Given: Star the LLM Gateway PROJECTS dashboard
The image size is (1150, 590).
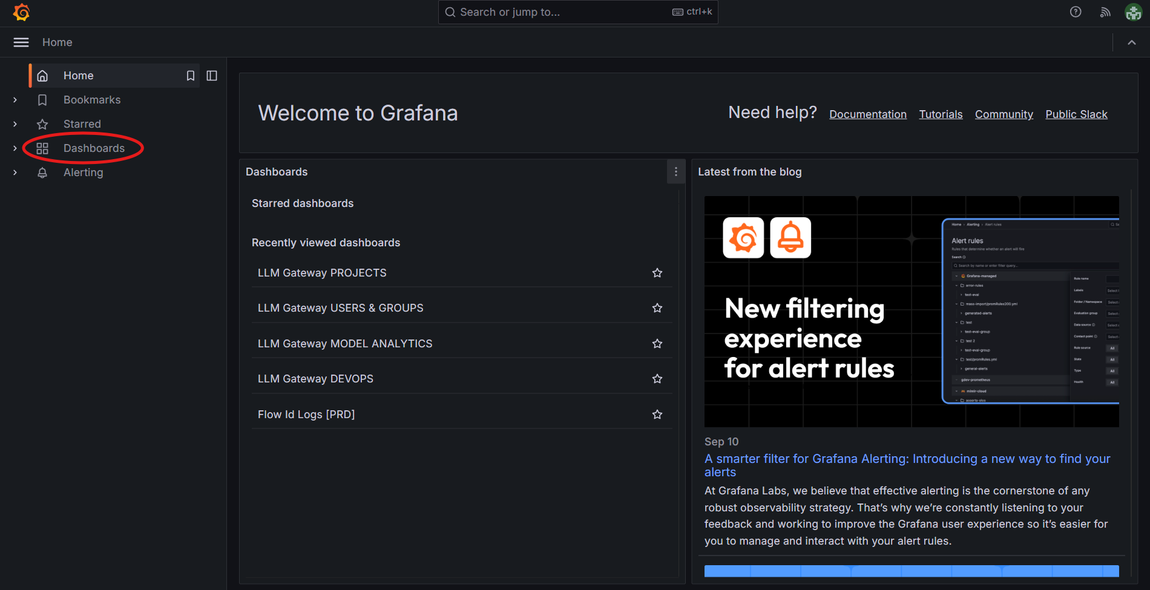Looking at the screenshot, I should [x=657, y=272].
